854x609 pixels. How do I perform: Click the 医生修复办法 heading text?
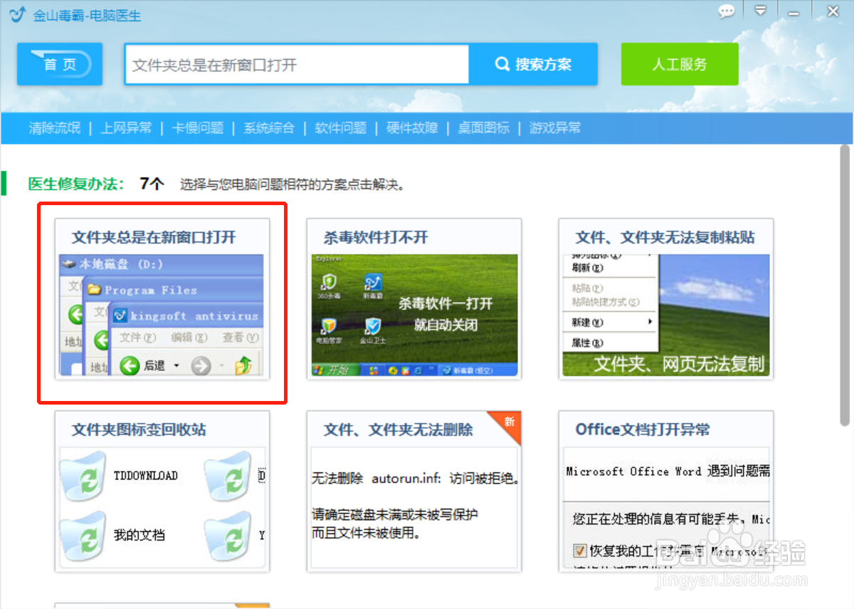(76, 184)
